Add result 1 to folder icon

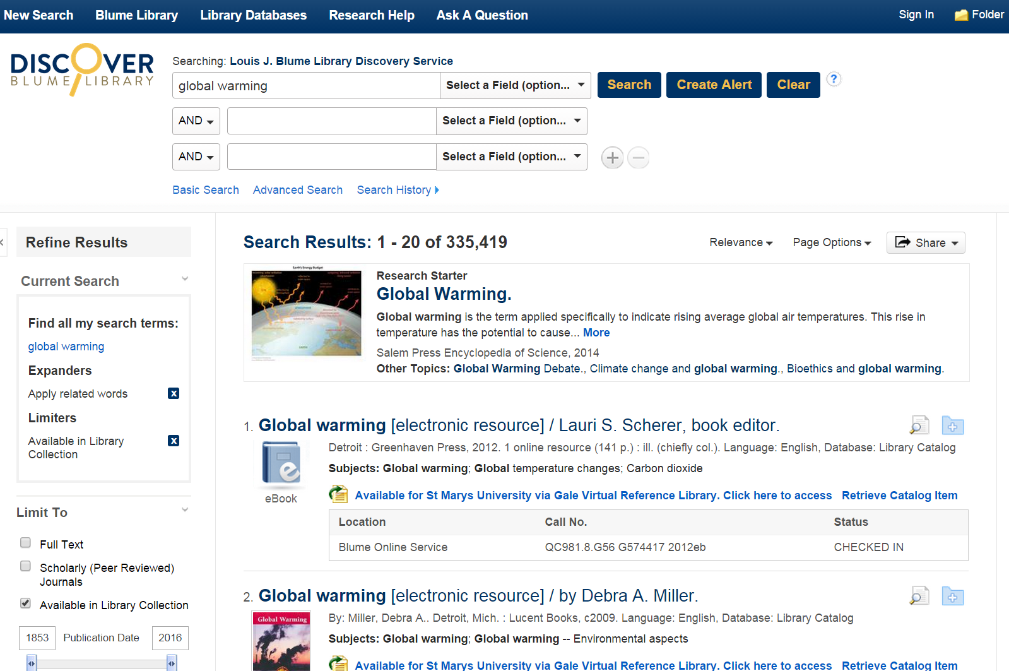click(x=953, y=425)
